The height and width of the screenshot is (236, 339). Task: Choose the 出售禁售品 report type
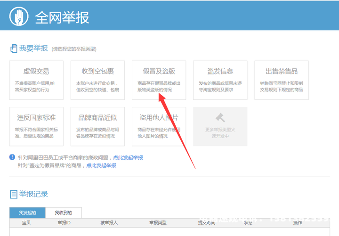282,80
